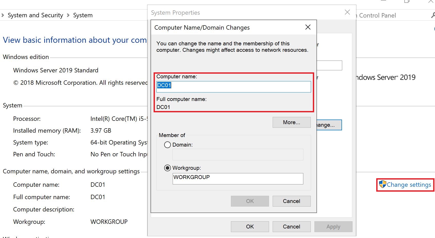This screenshot has width=435, height=238.
Task: Expand the chevron before System breadcrumb
Action: (68, 15)
